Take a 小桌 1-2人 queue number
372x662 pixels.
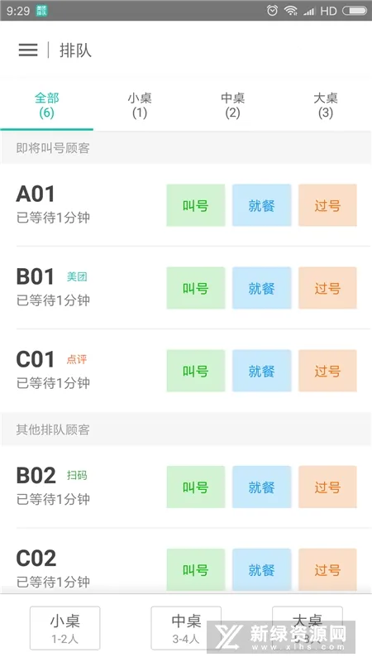[x=65, y=628]
